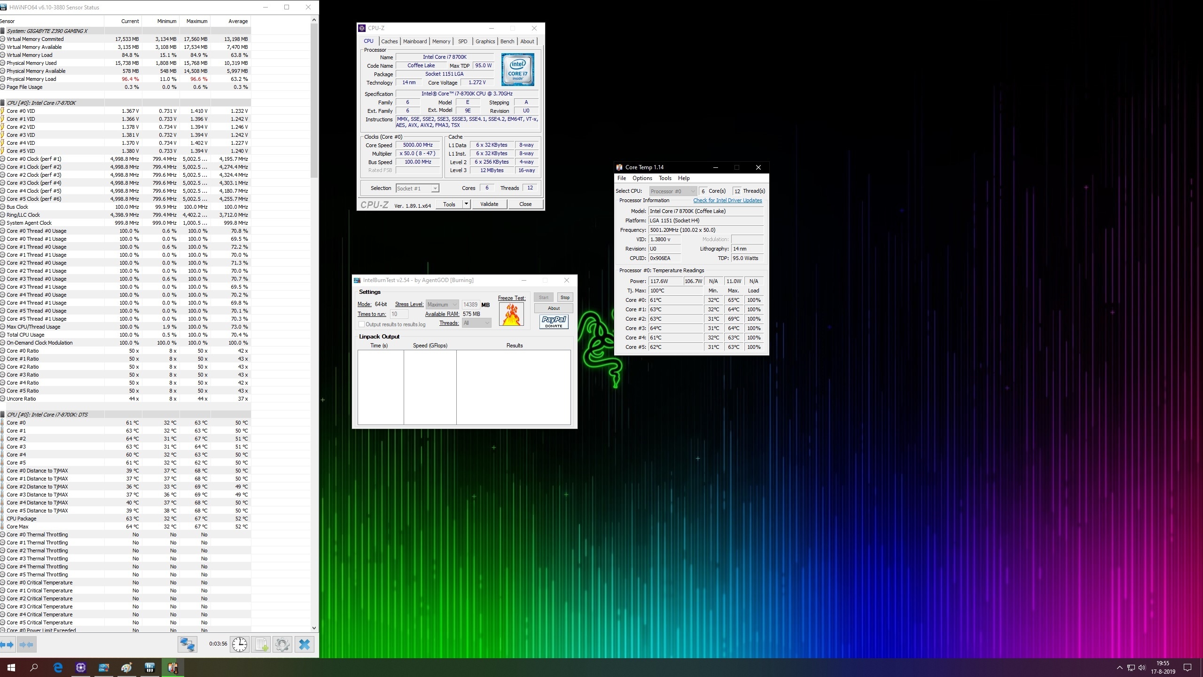Screen dimensions: 1203x677
Task: Click Stop in IntelBurnTest
Action: [x=565, y=298]
